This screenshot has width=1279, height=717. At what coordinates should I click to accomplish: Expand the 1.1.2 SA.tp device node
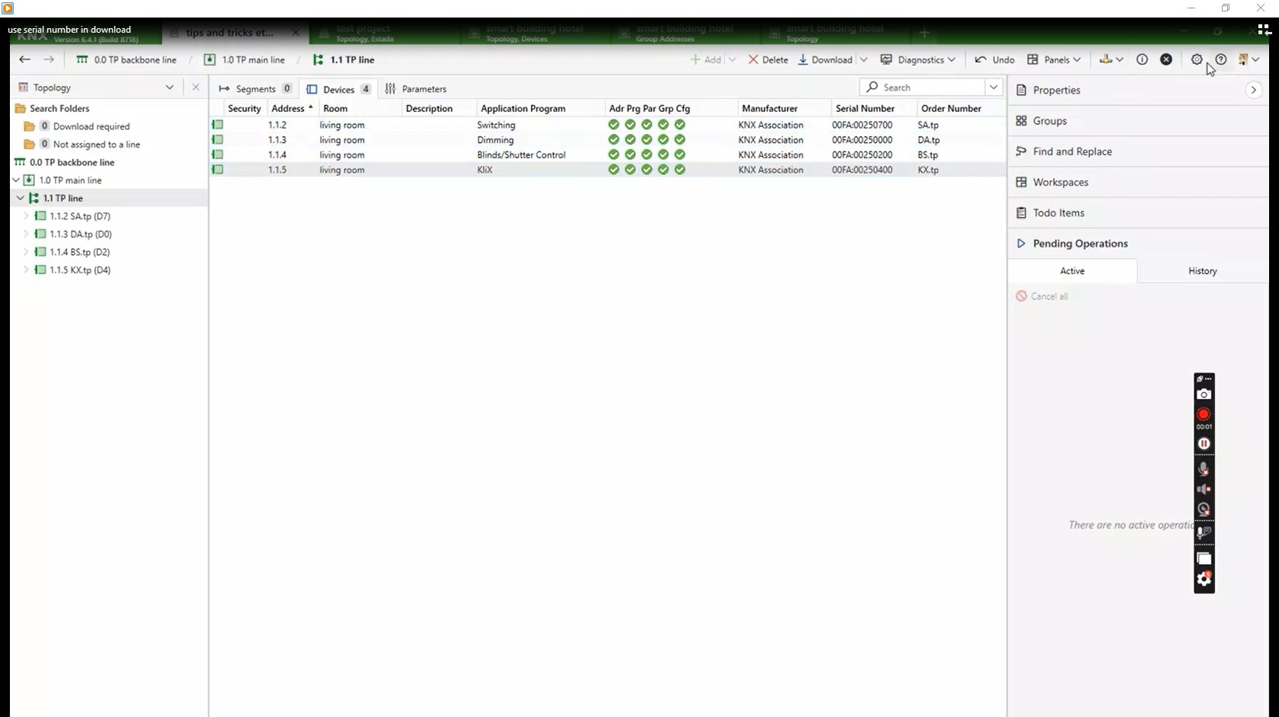click(26, 216)
